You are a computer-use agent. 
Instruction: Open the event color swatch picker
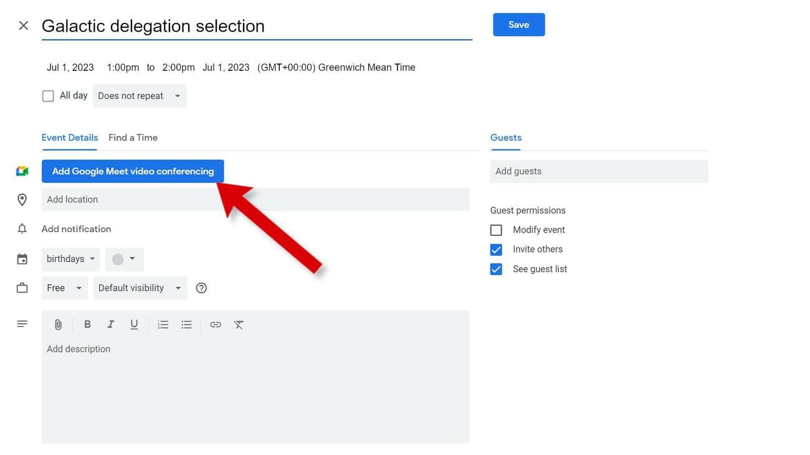[124, 259]
